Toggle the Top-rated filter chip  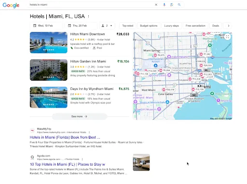tap(128, 26)
